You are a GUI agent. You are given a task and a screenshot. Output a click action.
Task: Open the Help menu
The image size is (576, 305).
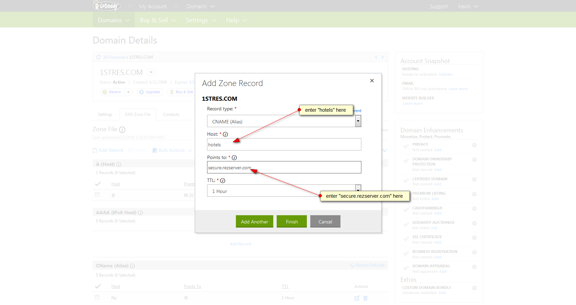point(236,20)
